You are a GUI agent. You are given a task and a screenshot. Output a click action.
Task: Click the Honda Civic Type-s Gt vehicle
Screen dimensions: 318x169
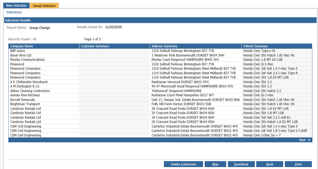pos(259,51)
